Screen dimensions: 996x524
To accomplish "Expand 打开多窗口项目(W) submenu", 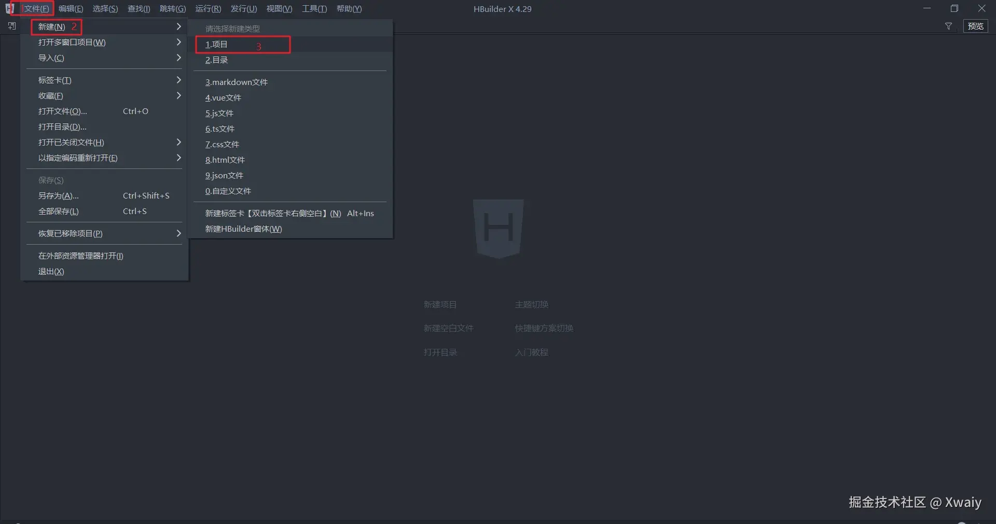I will (104, 42).
